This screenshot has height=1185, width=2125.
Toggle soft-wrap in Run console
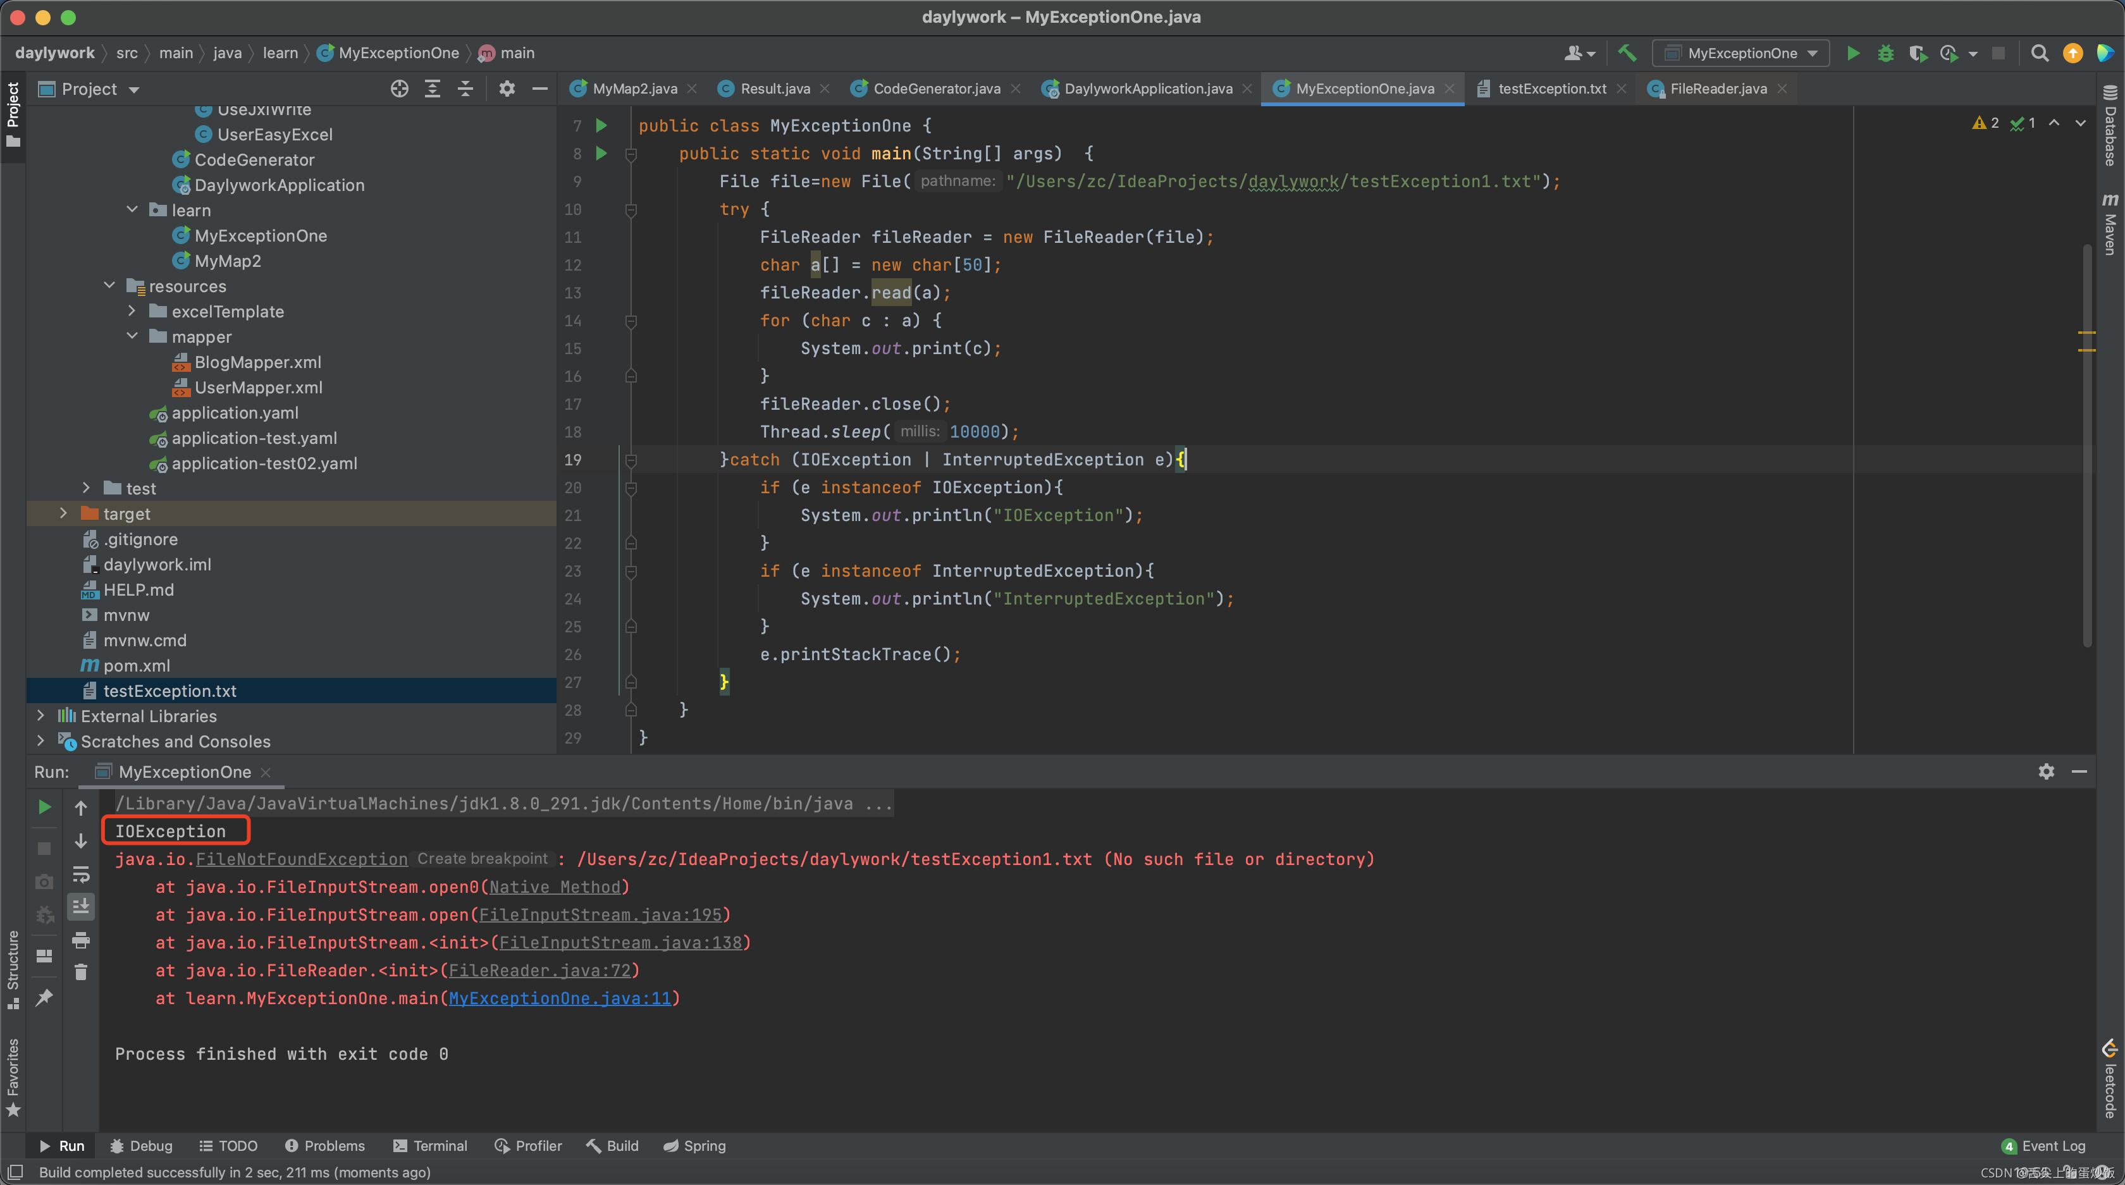click(81, 874)
